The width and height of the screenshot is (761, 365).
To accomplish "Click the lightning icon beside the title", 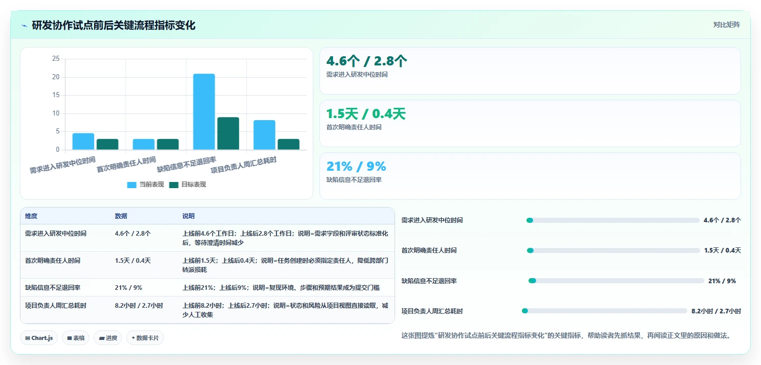I will [24, 26].
